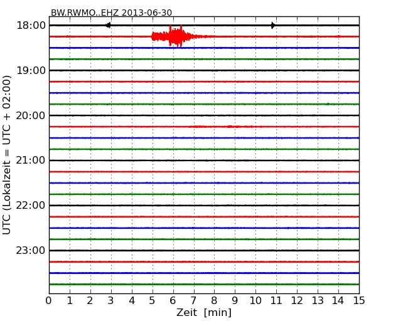Click x-axis tick label 10
This screenshot has height=326, width=408.
pyautogui.click(x=255, y=301)
